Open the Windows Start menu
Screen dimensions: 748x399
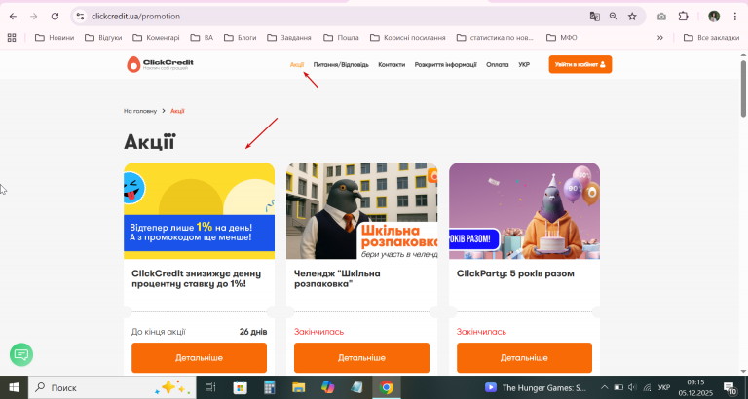(x=14, y=387)
